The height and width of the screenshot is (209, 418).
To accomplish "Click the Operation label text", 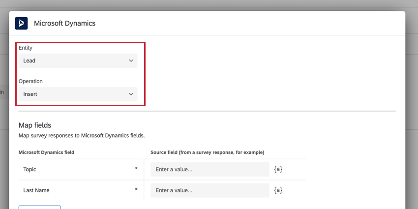I will pos(30,81).
